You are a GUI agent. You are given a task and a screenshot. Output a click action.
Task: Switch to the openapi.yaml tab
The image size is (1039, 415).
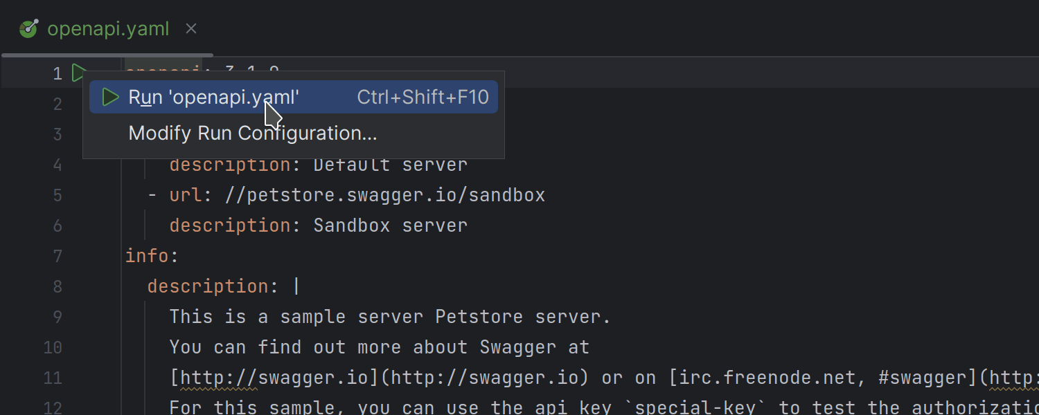point(108,28)
